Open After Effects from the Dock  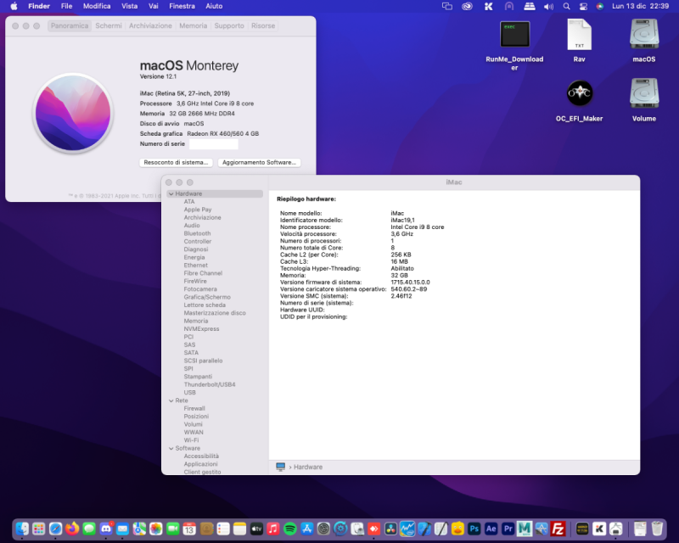tap(491, 529)
